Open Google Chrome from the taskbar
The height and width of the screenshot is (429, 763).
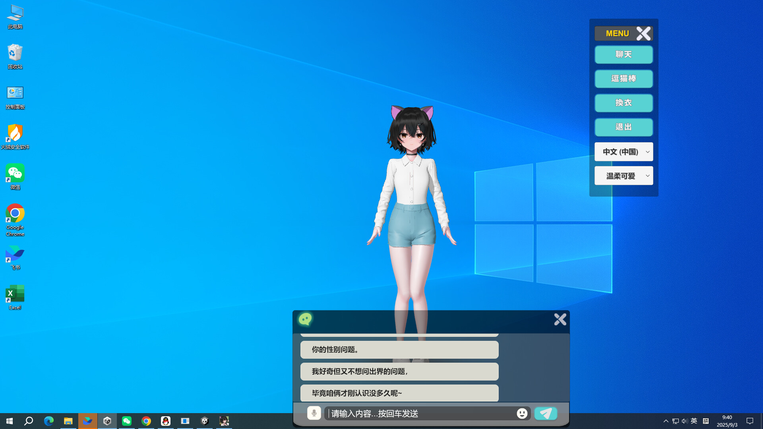pyautogui.click(x=146, y=421)
